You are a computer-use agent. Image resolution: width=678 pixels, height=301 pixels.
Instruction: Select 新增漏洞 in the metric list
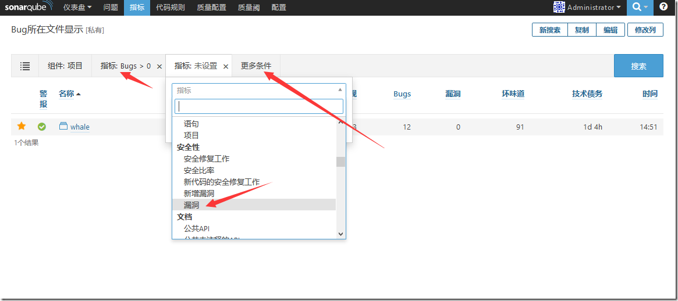pos(254,193)
